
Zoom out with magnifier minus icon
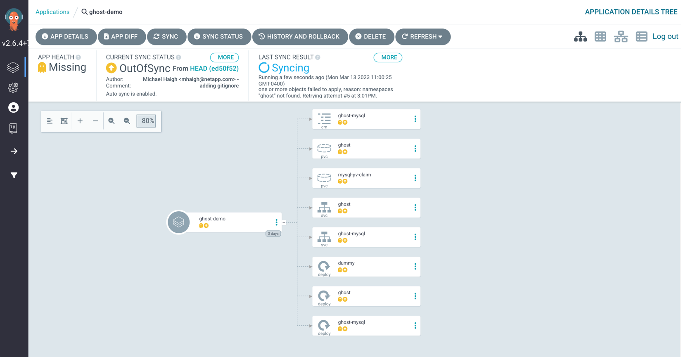pyautogui.click(x=127, y=121)
